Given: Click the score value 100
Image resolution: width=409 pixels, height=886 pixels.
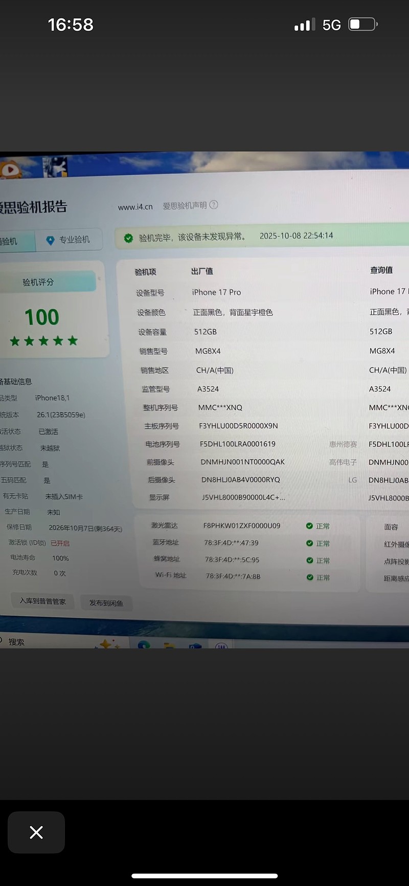Looking at the screenshot, I should pos(42,317).
